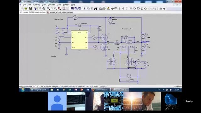Click the volume speaker tray icon

click(171, 90)
